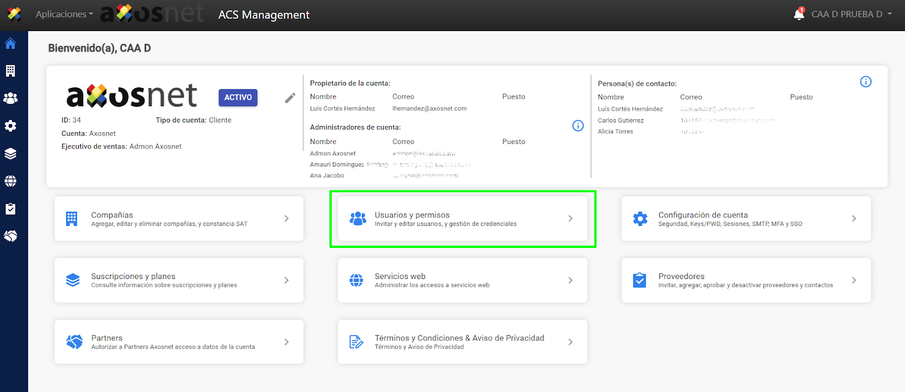Click the partners handshake icon in sidebar
The image size is (905, 392).
click(10, 236)
